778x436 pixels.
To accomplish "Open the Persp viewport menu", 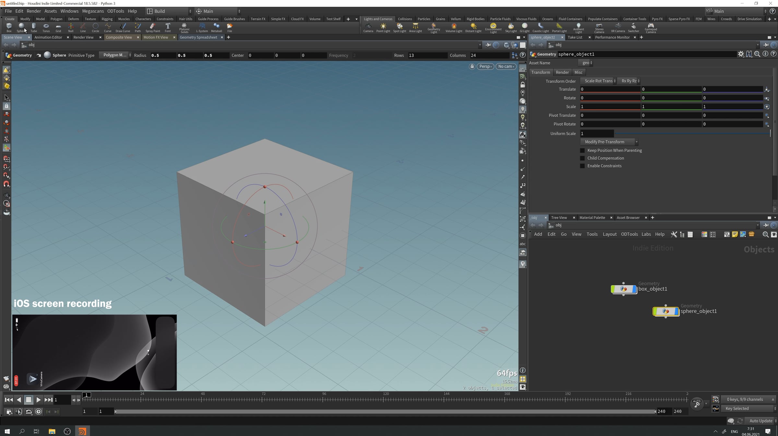I will 485,66.
